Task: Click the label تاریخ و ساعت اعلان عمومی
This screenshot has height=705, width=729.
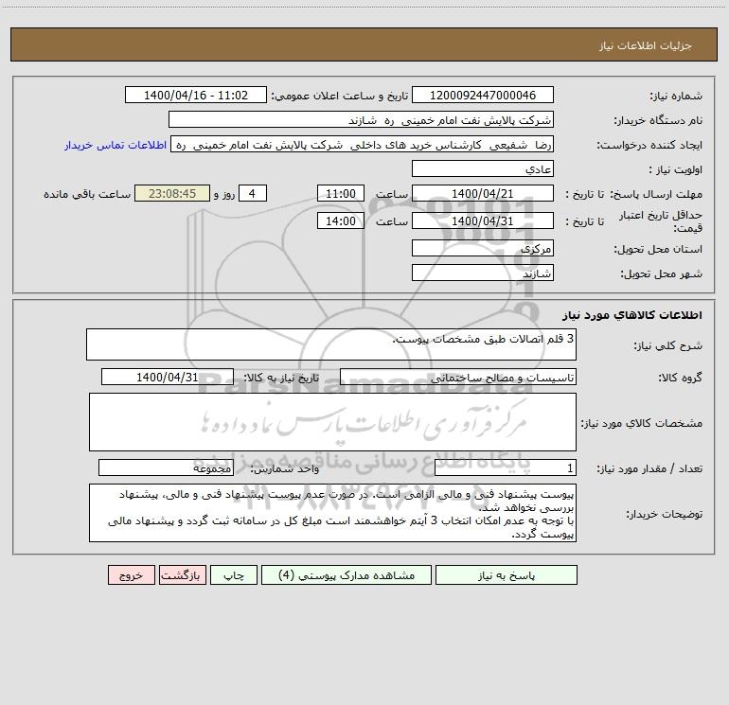Action: click(x=340, y=96)
